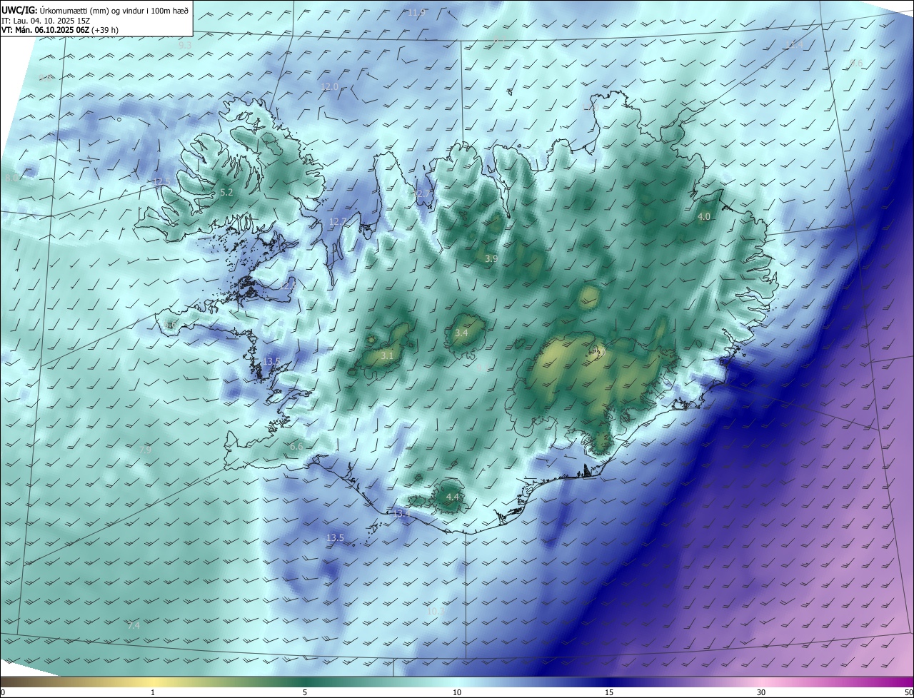The image size is (914, 698).
Task: Click the 8.0 value at the left edge
Action: tap(11, 178)
